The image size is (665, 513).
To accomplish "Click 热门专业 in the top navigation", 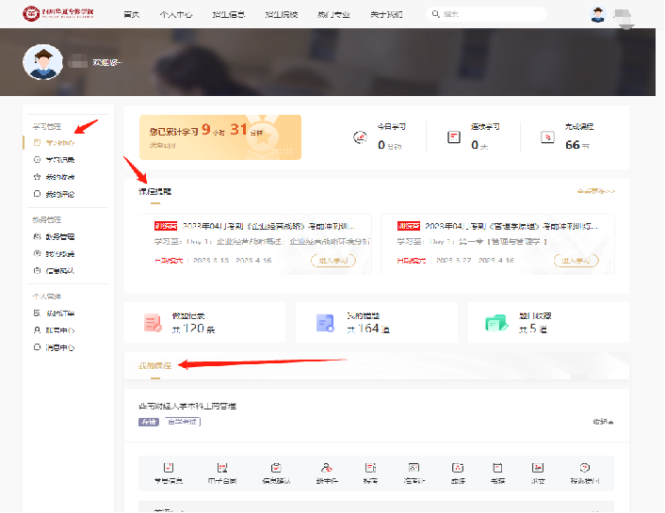I will pyautogui.click(x=333, y=14).
